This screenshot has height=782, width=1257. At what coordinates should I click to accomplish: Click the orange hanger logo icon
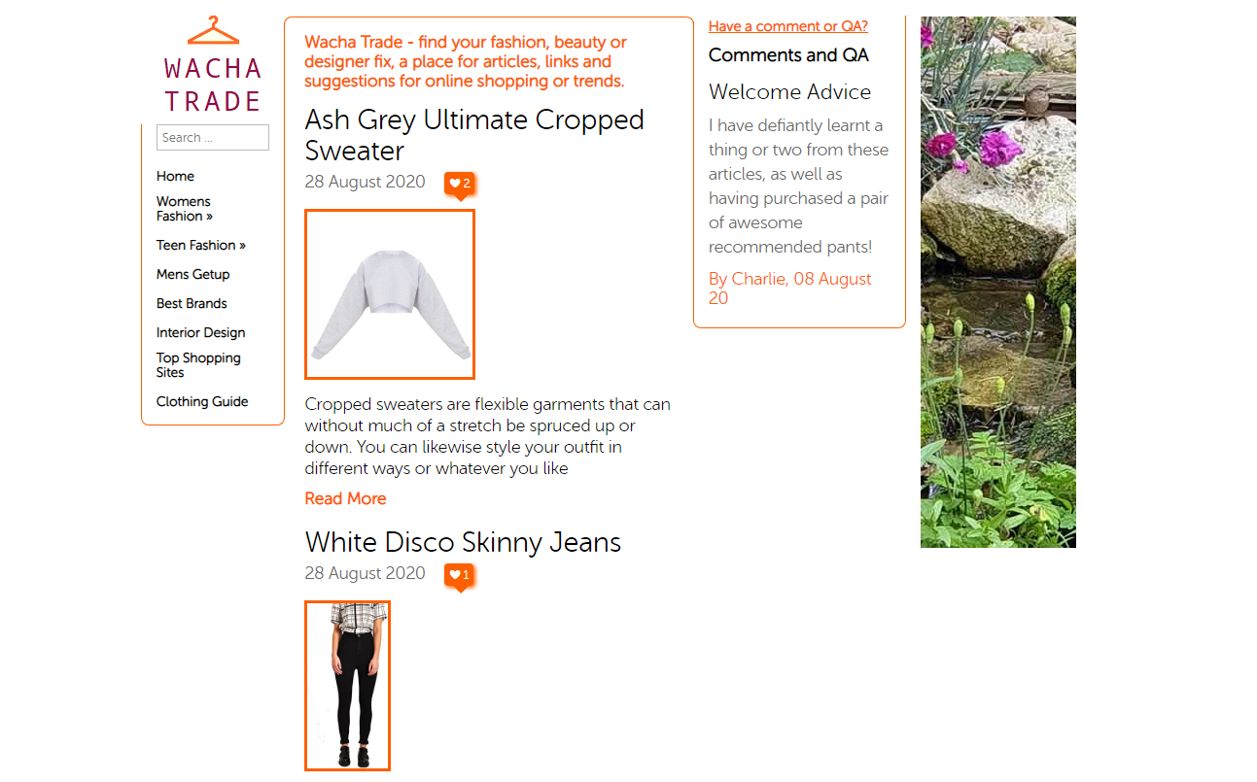213,30
